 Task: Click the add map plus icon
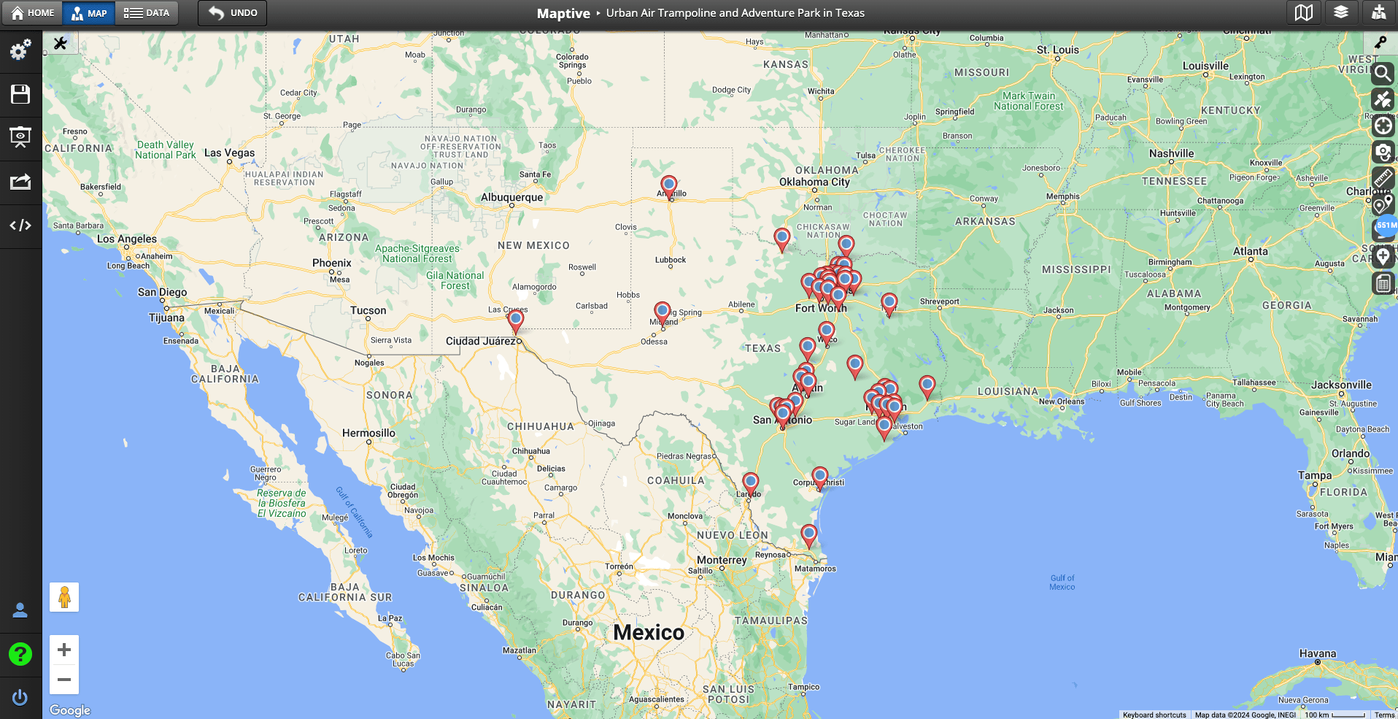[1378, 12]
